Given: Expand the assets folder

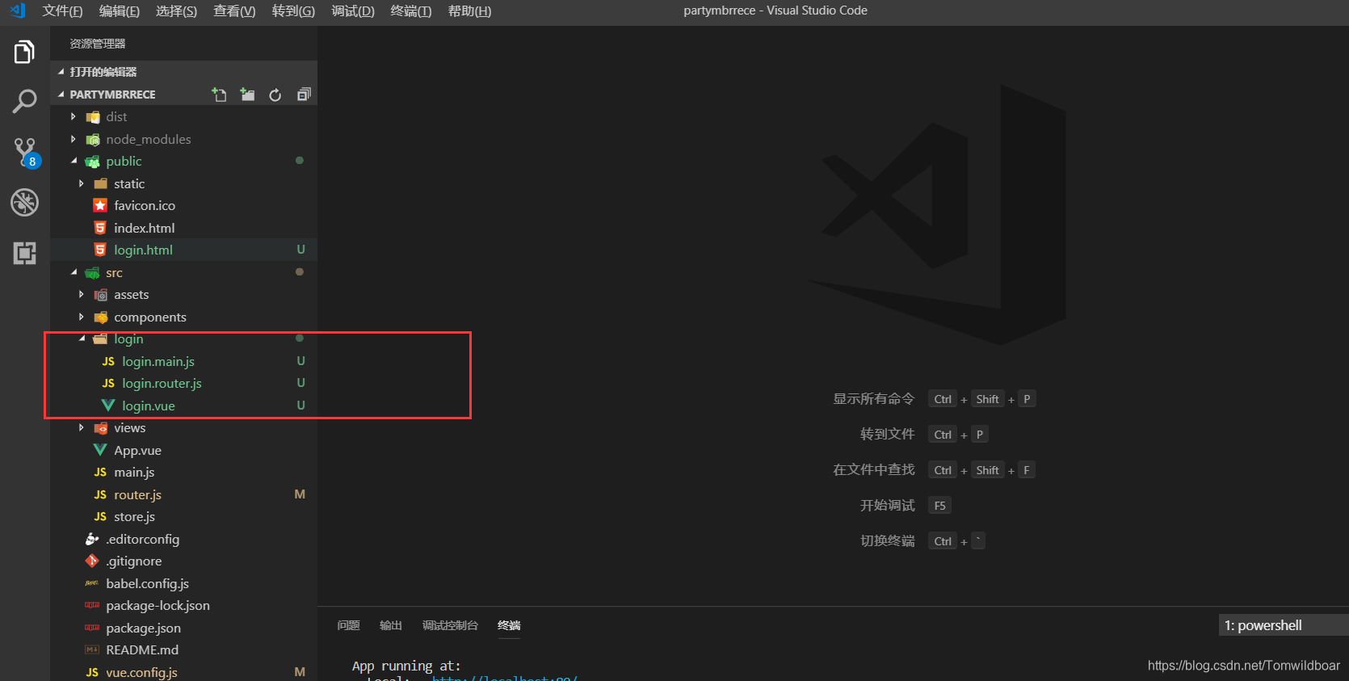Looking at the screenshot, I should [x=82, y=295].
